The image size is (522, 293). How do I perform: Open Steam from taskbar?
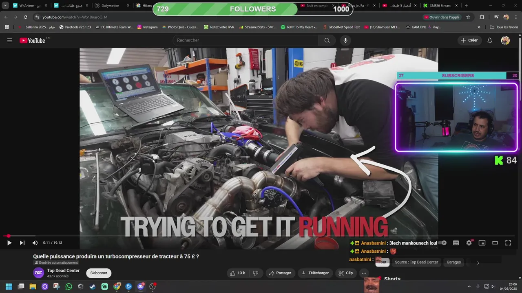(x=93, y=286)
